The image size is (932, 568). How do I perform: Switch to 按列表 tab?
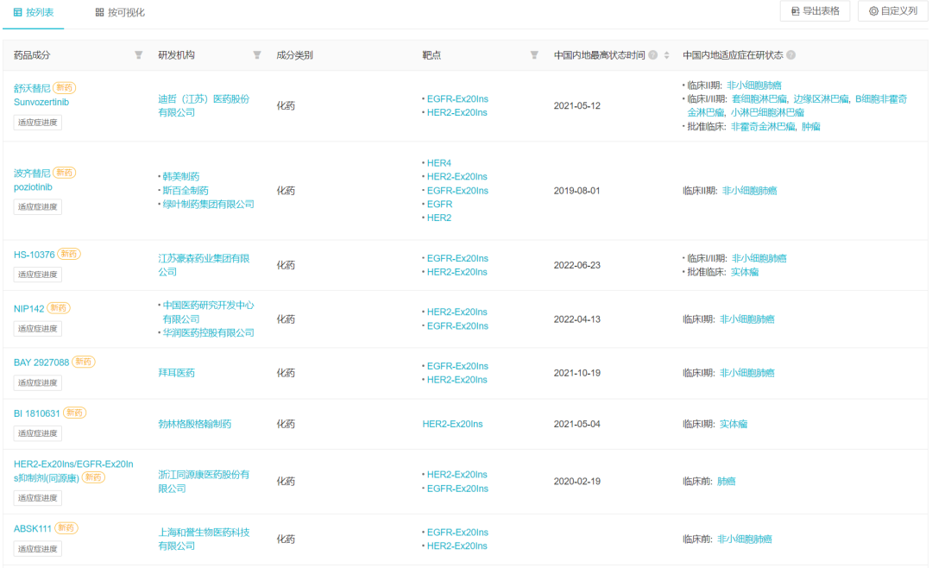(34, 12)
